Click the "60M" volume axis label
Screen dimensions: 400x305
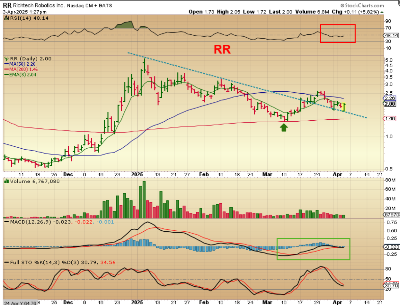[390, 189]
